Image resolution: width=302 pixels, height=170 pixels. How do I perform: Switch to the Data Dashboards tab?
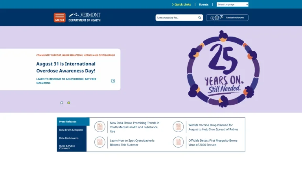[72, 138]
